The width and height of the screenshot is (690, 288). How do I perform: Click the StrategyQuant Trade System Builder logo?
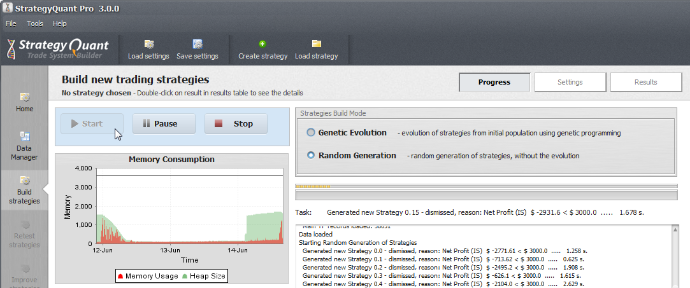(57, 49)
